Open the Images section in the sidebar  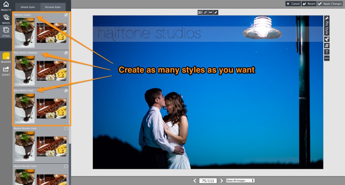[x=6, y=19]
